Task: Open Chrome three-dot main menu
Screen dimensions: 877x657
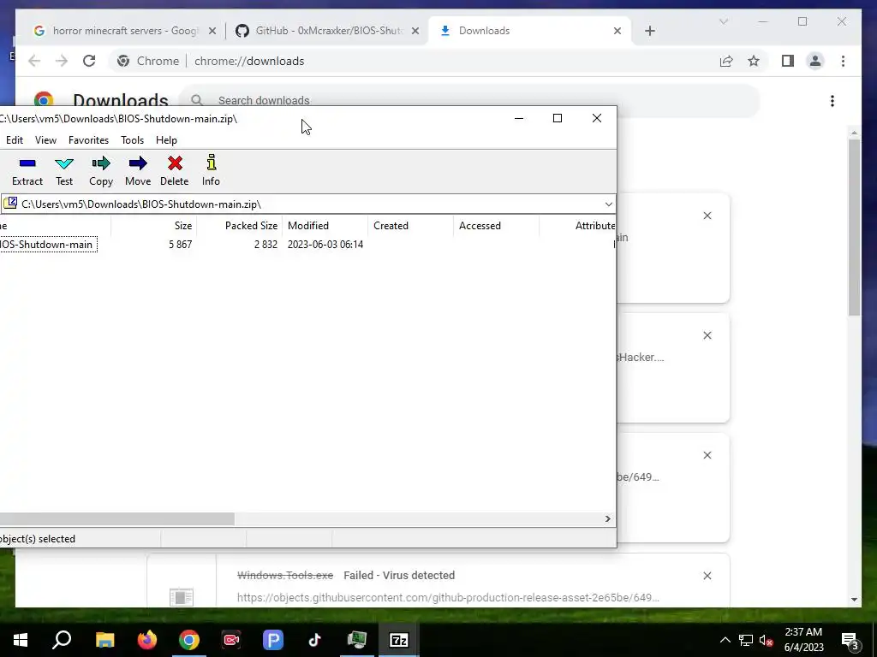Action: pos(843,61)
